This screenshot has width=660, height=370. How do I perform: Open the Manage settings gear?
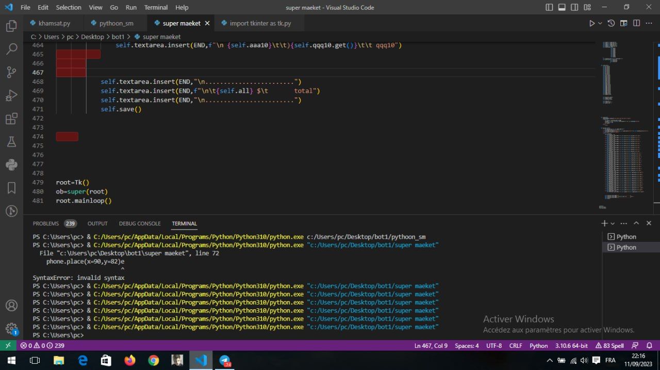pyautogui.click(x=11, y=328)
